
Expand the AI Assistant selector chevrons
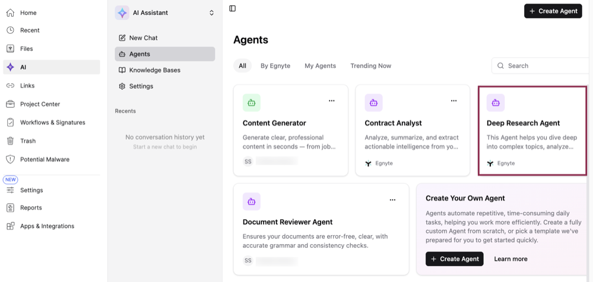(211, 13)
